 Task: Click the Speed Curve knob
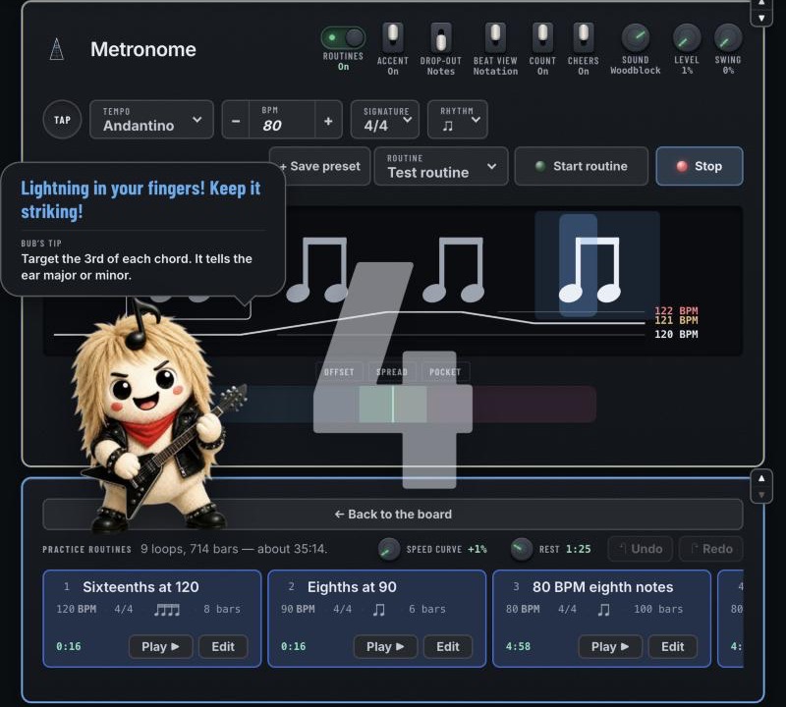tap(388, 549)
